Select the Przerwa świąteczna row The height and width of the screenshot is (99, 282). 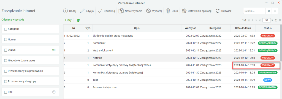point(172,87)
